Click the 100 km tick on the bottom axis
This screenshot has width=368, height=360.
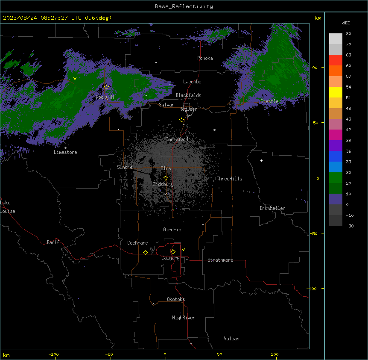point(275,354)
